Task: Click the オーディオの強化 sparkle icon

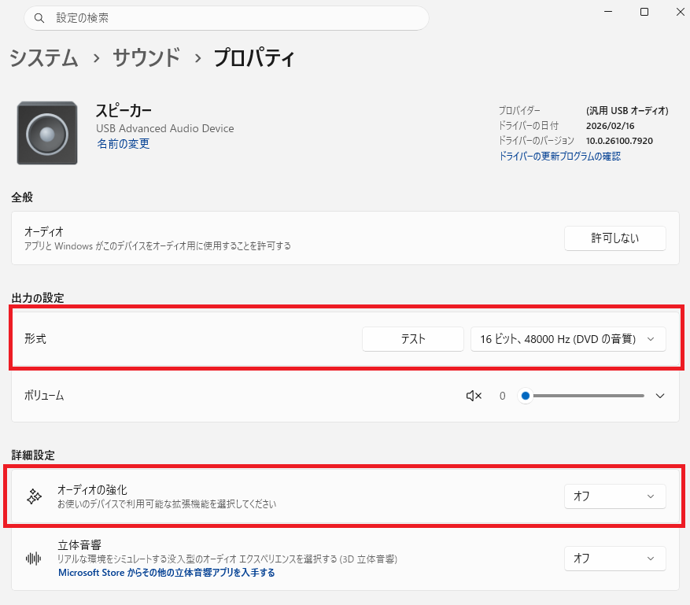Action: pyautogui.click(x=34, y=496)
